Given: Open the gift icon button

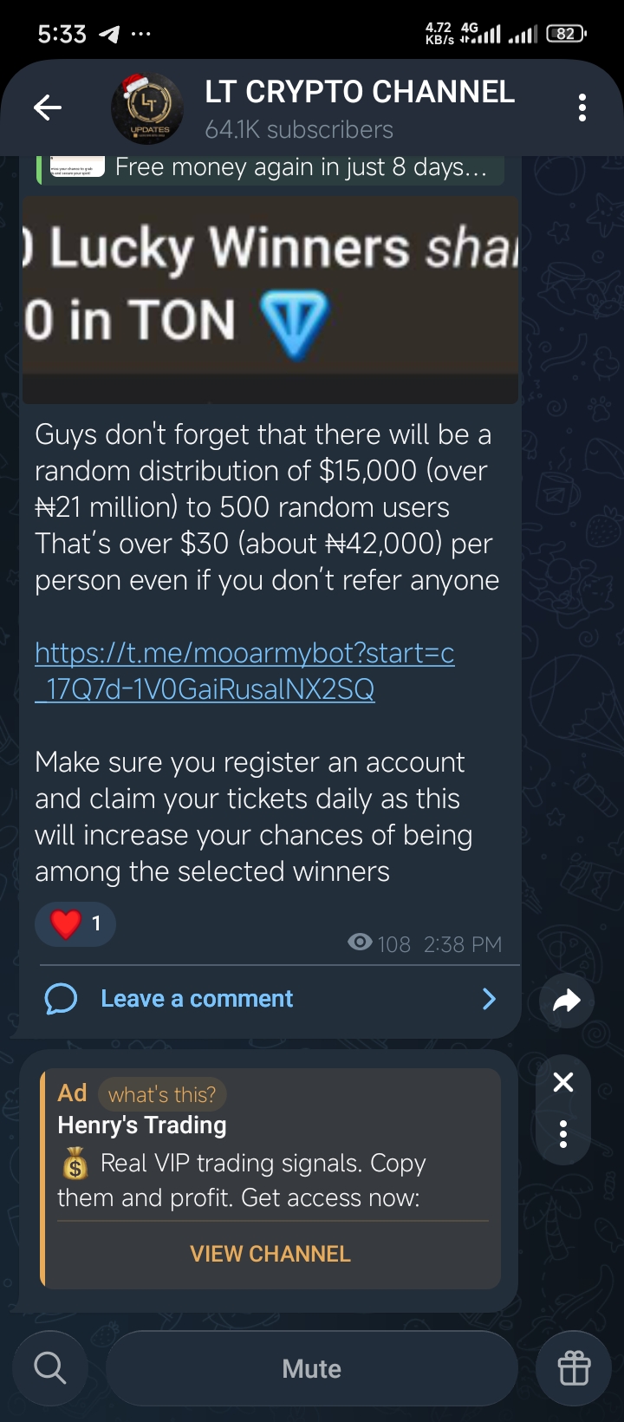Looking at the screenshot, I should tap(574, 1369).
